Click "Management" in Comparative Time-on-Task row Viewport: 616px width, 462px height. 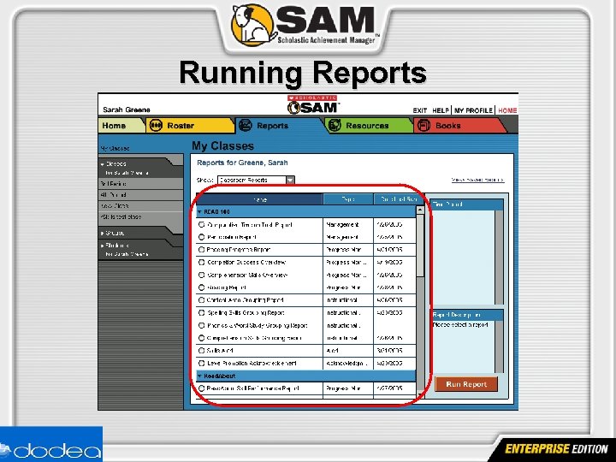(342, 225)
